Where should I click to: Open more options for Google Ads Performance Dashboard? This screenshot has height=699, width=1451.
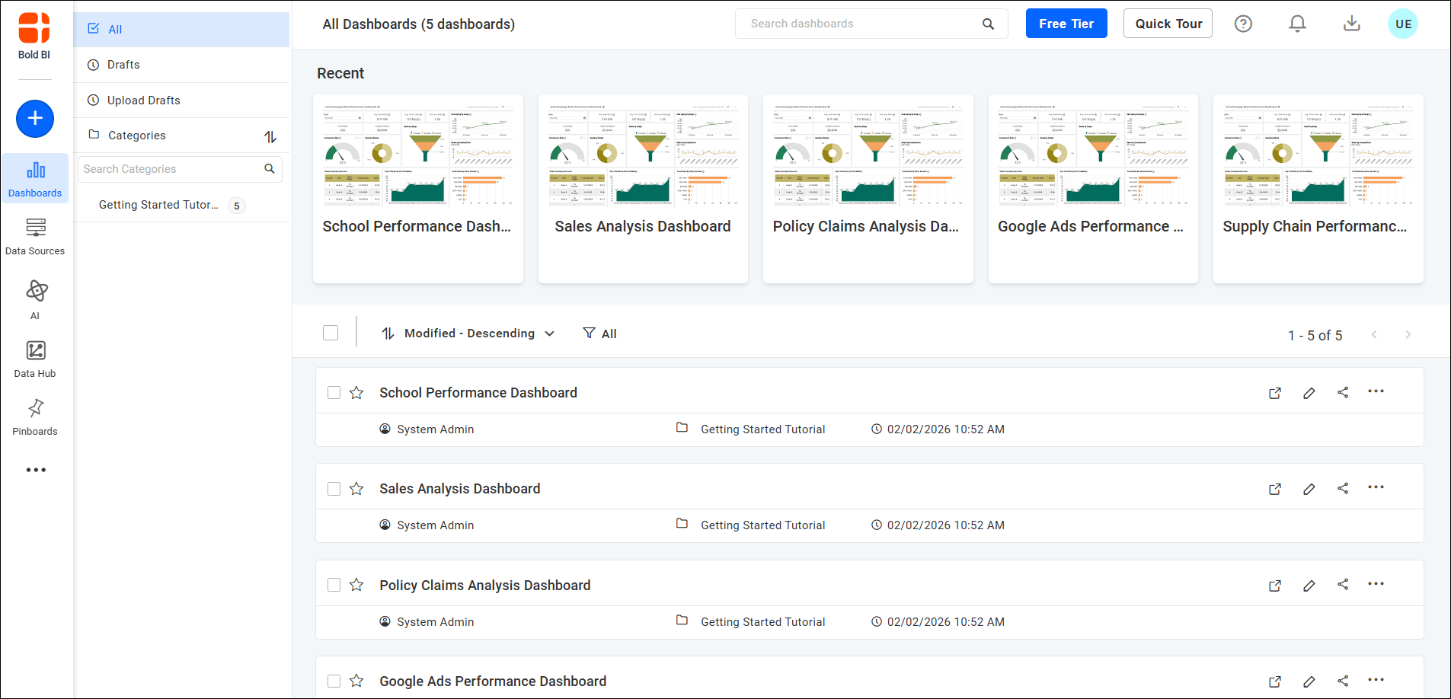click(x=1376, y=681)
